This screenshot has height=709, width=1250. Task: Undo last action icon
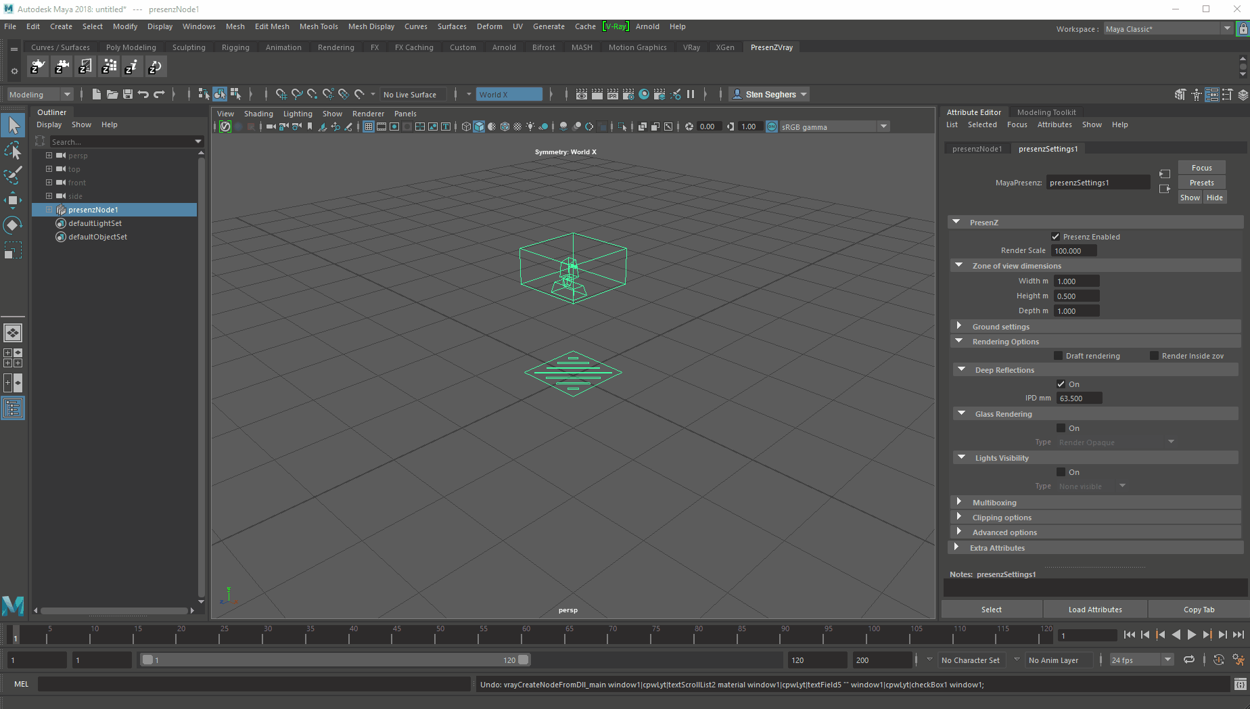point(143,94)
